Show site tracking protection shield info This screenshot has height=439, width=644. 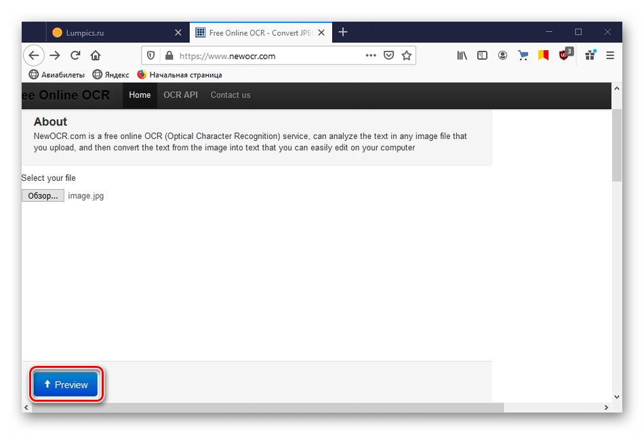tap(151, 56)
